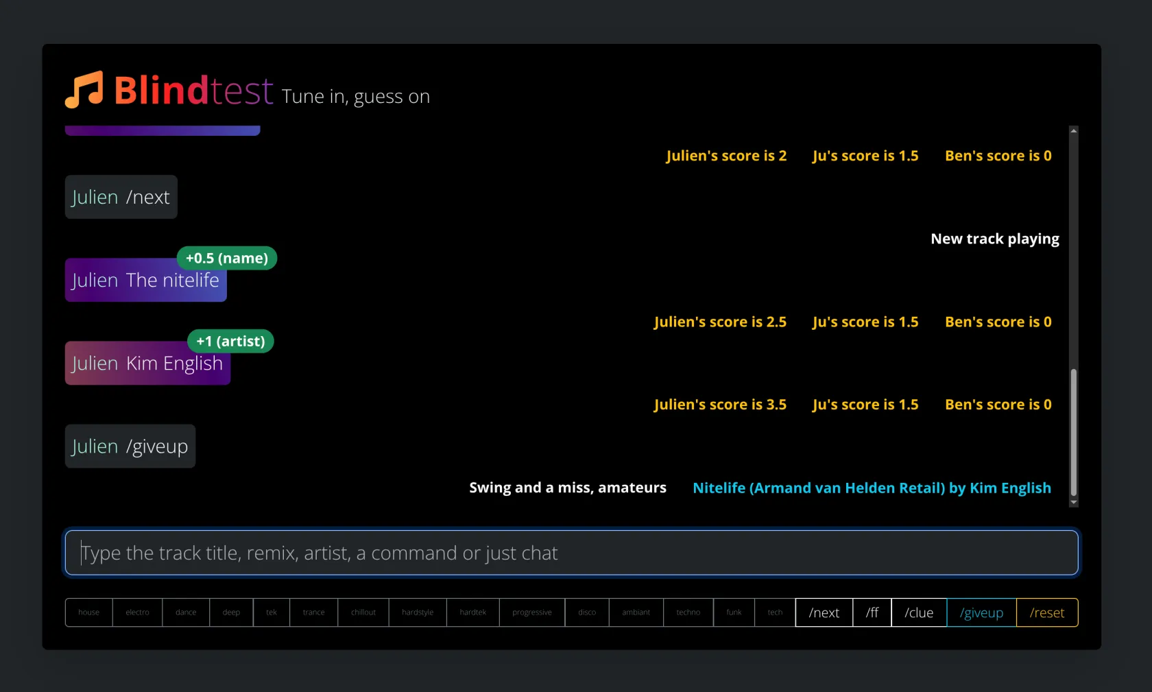Open the Nitelife by Kim English track link
This screenshot has height=692, width=1152.
(x=871, y=488)
